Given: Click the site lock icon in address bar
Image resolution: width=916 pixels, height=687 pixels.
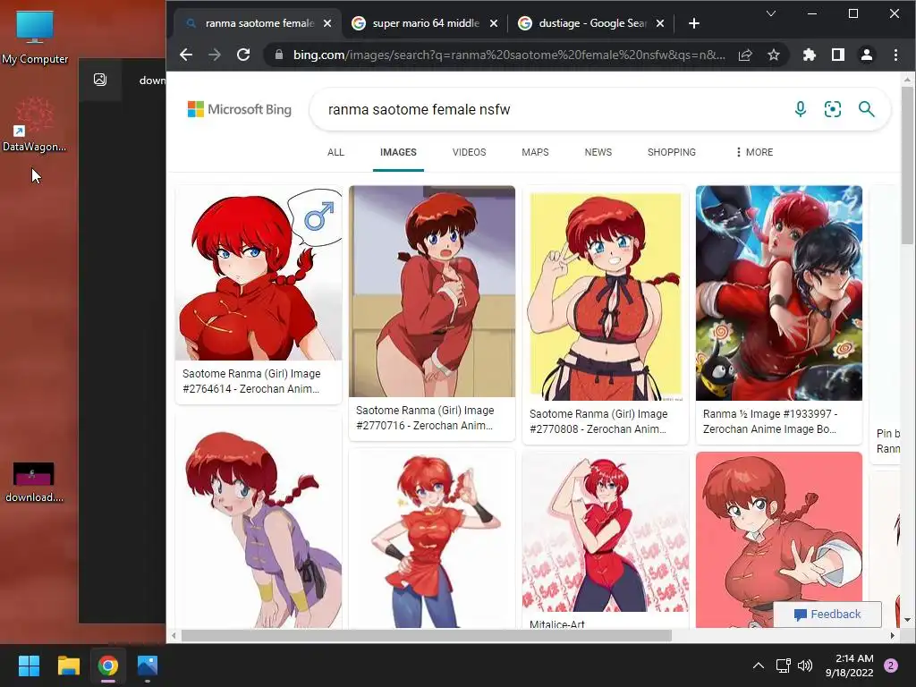Looking at the screenshot, I should tap(279, 55).
